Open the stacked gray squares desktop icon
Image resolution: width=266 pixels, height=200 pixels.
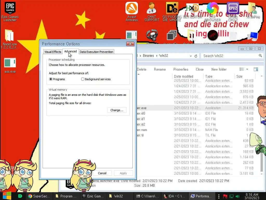[x=172, y=35]
